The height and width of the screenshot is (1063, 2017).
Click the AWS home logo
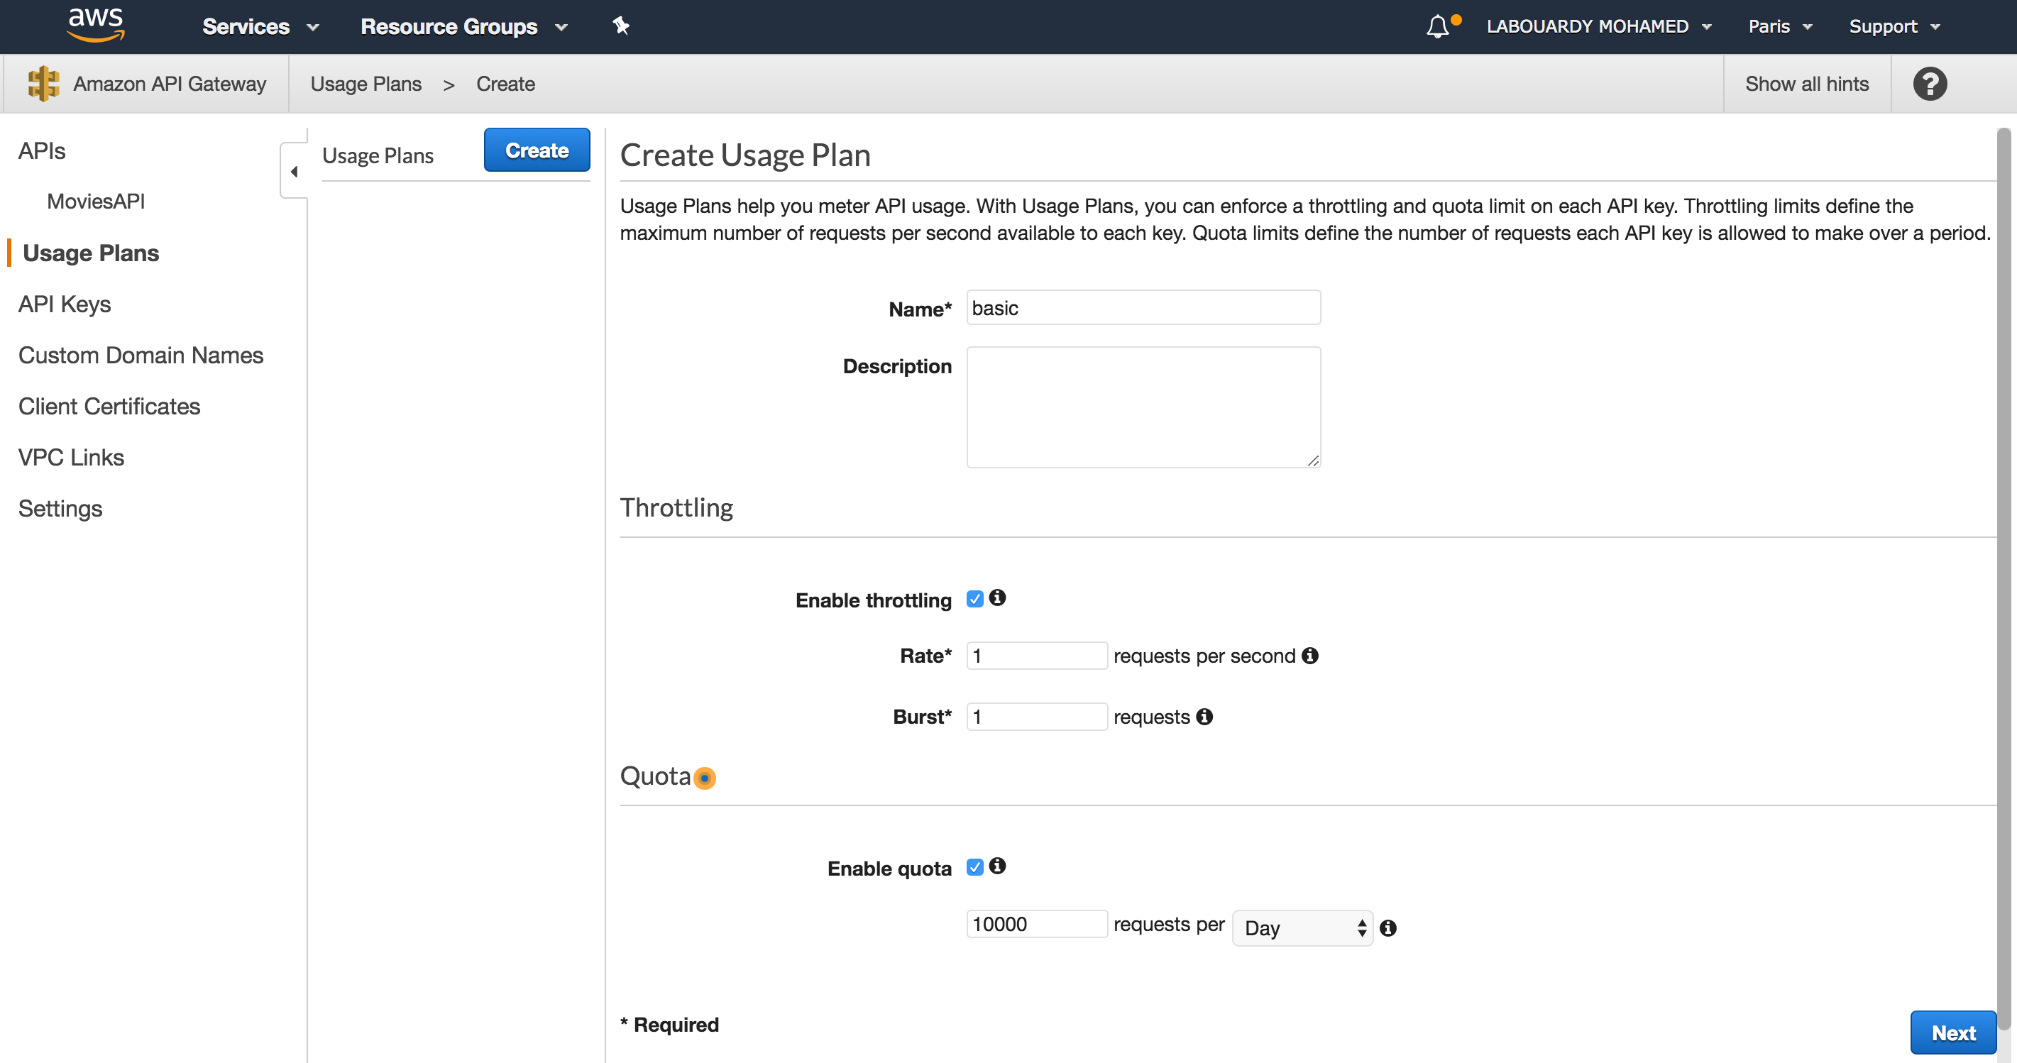click(x=94, y=24)
